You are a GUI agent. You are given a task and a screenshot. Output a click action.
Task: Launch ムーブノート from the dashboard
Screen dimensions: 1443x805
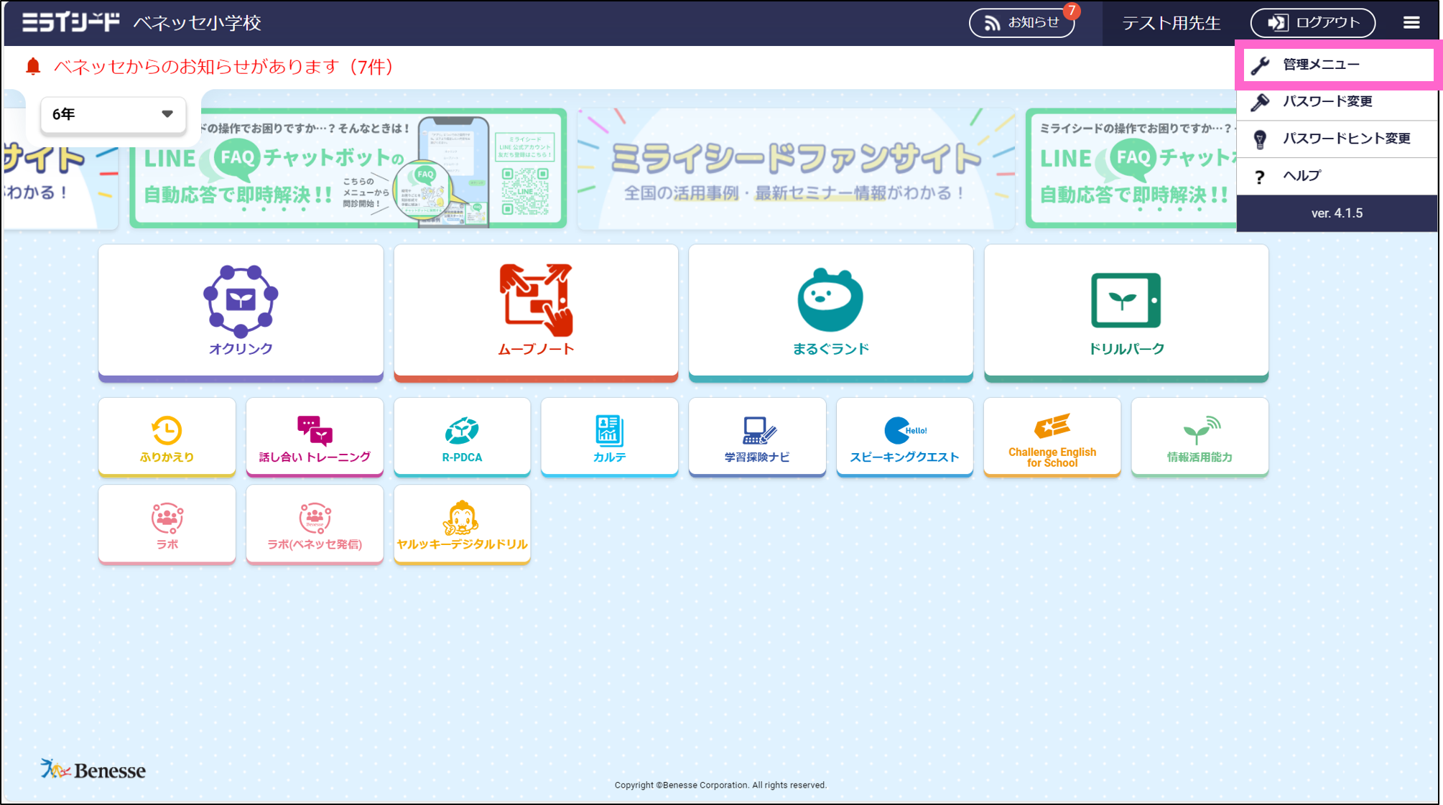[535, 310]
